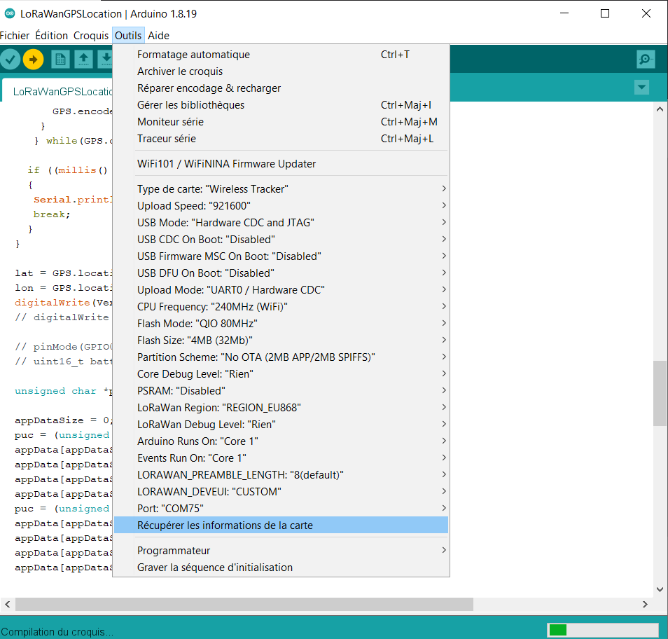Click the Upload arrow toolbar button
Screen dimensions: 668x639
pyautogui.click(x=33, y=60)
